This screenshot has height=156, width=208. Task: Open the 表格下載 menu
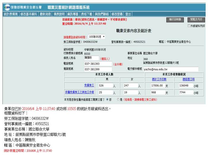point(87,14)
